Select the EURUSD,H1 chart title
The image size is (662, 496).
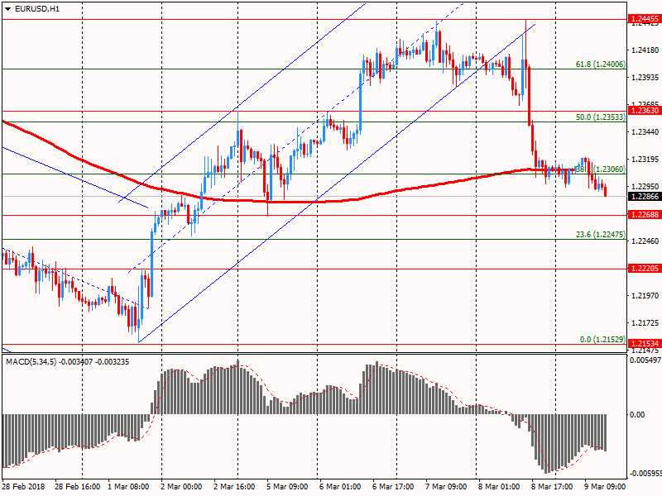37,9
